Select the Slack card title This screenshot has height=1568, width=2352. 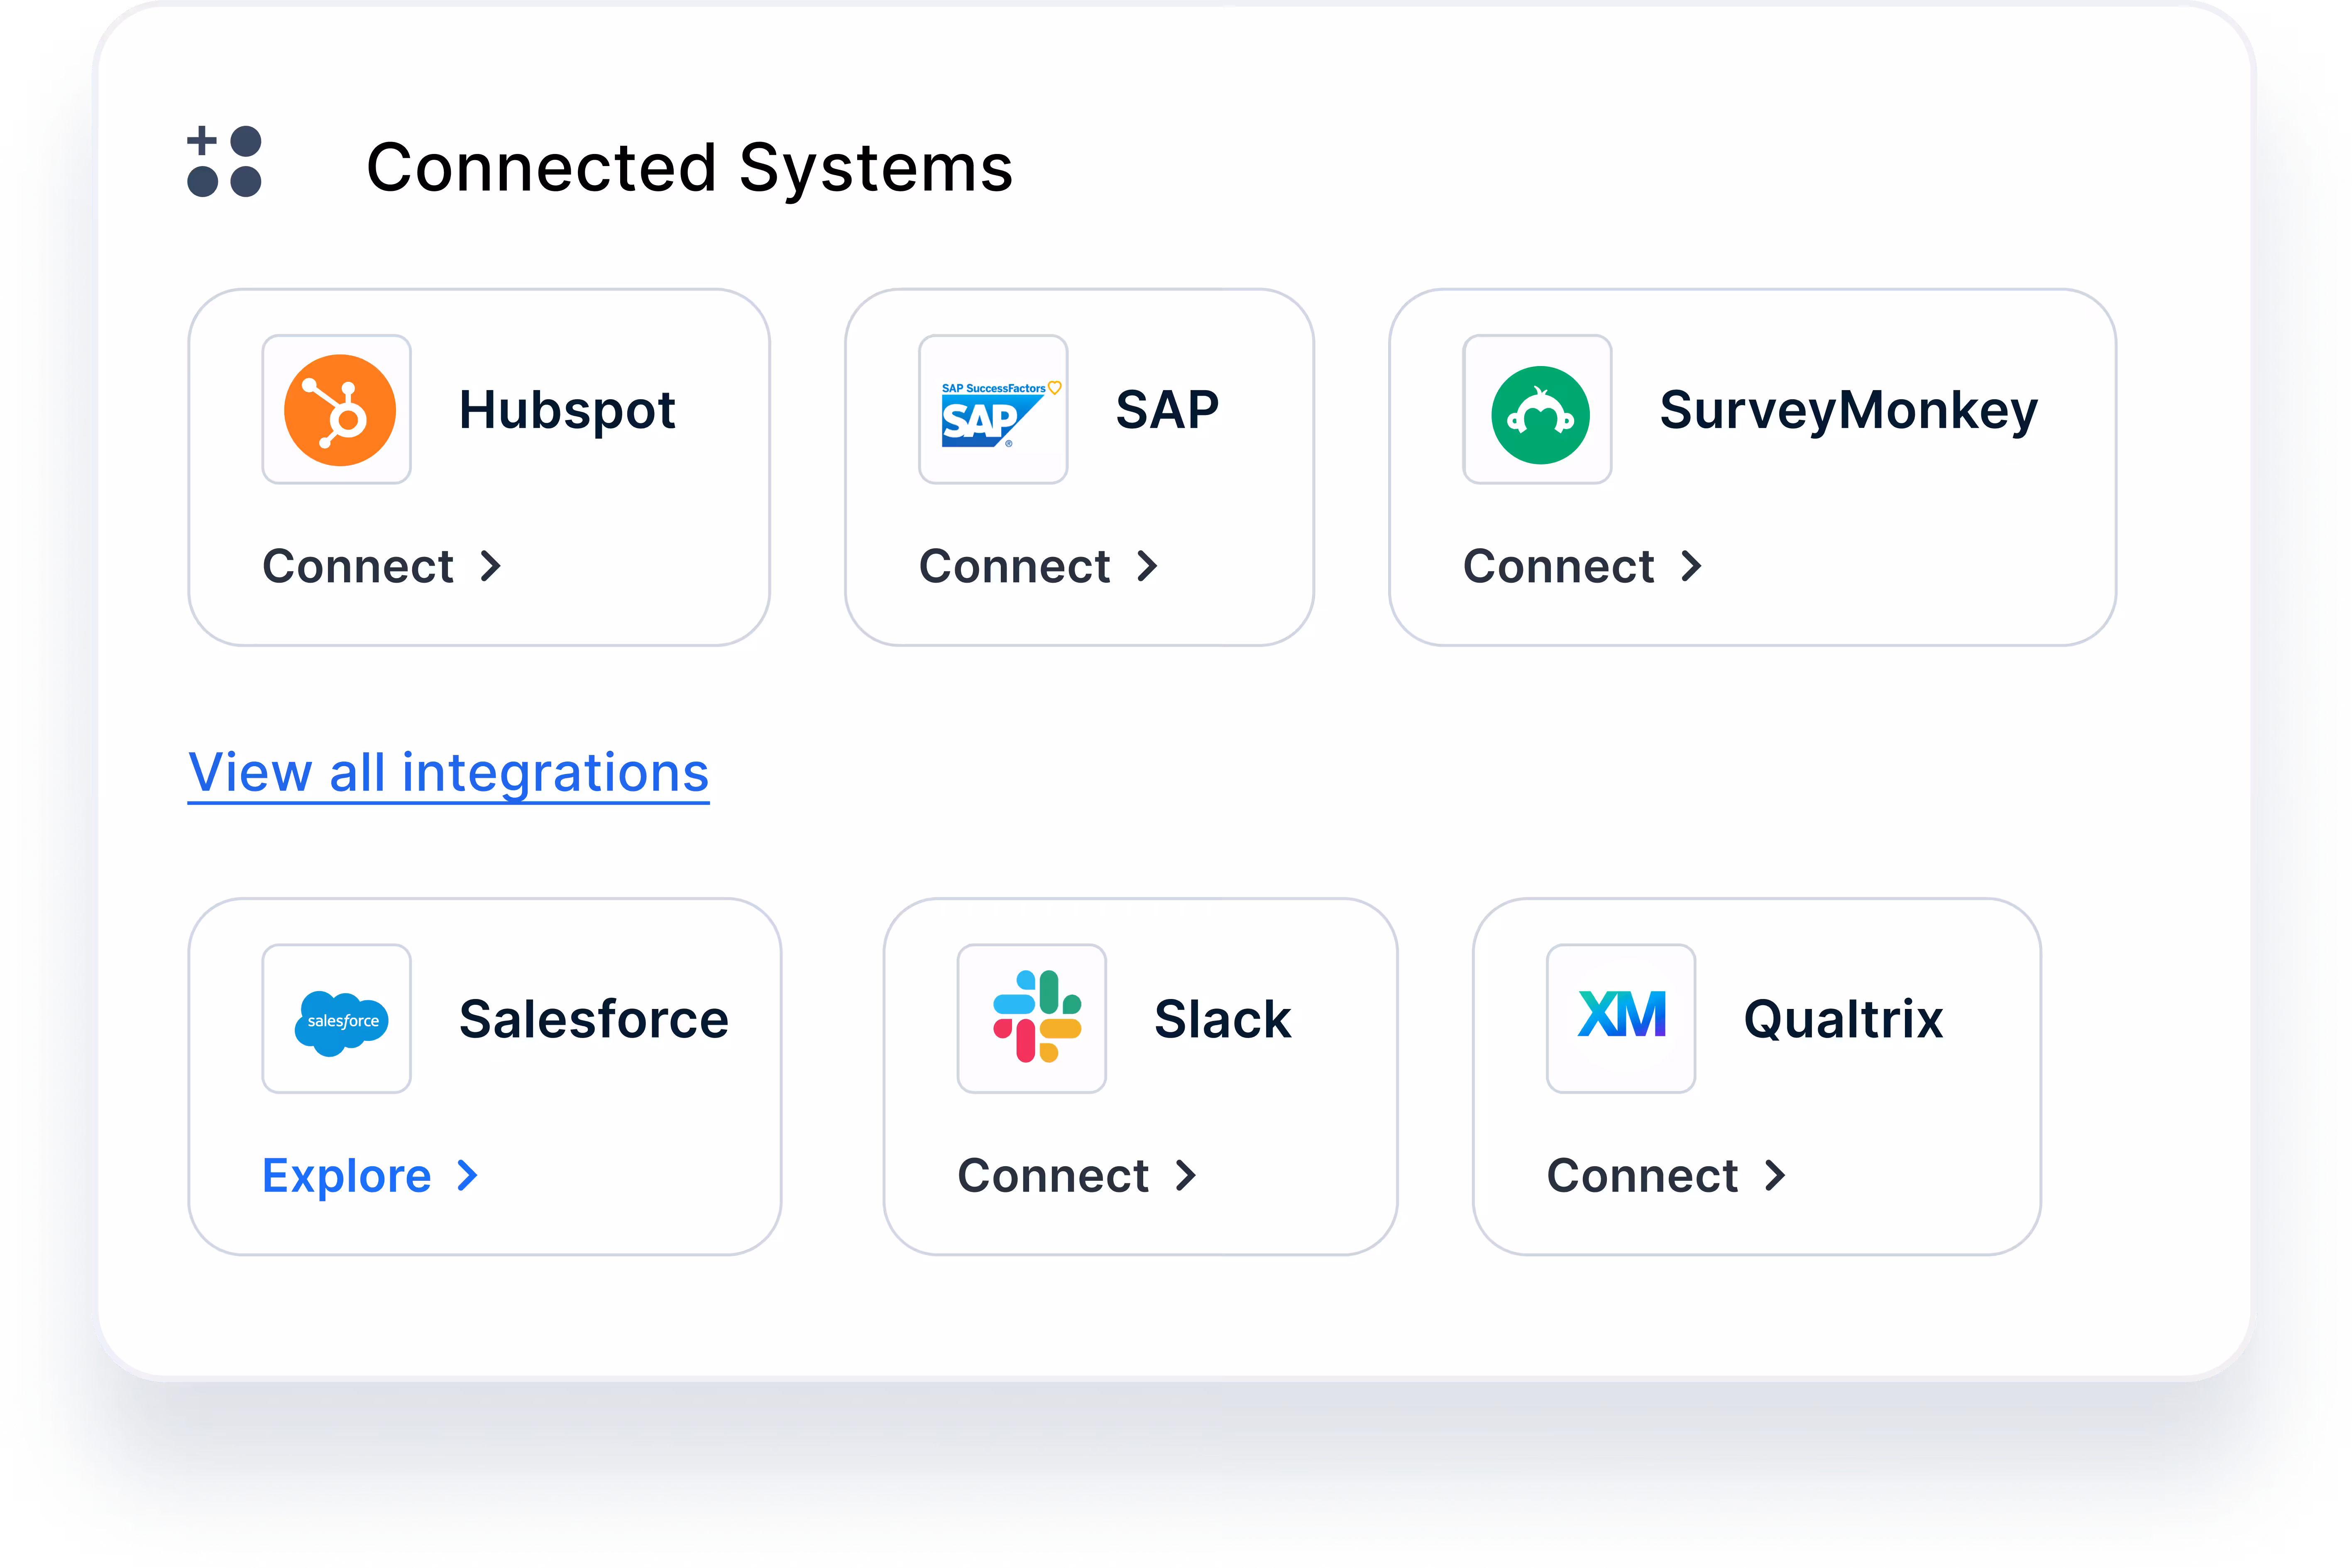tap(1223, 1019)
